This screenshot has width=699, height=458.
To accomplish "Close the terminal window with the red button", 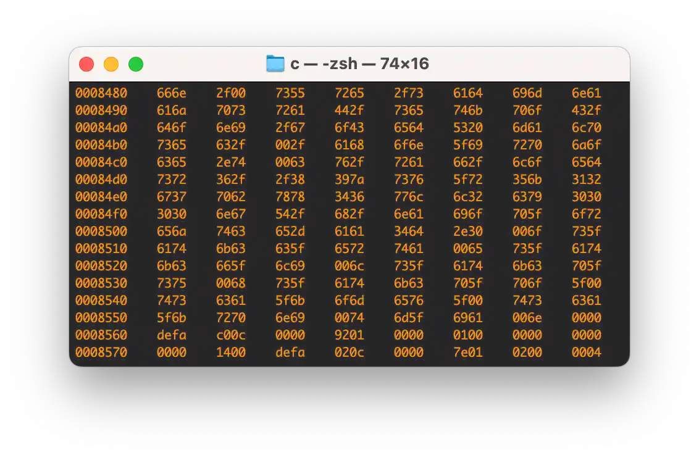I will (x=86, y=64).
